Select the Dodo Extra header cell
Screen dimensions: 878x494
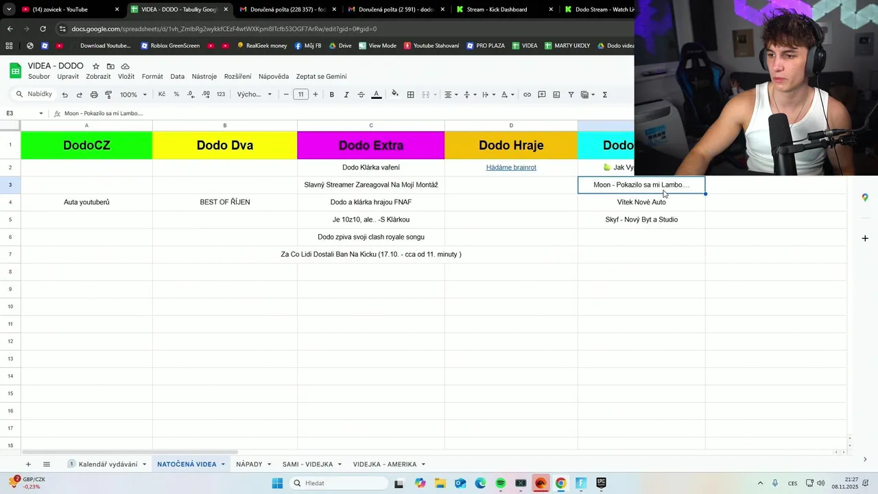tap(371, 145)
